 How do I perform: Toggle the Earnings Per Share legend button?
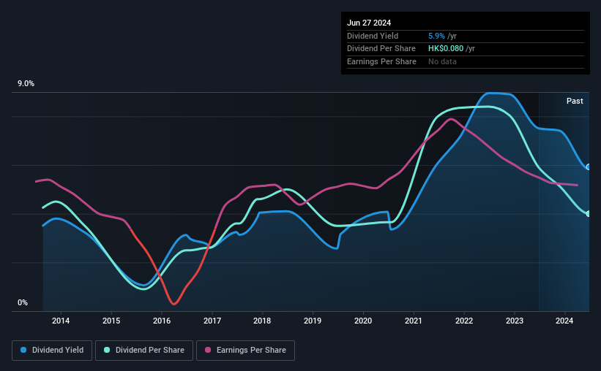(x=245, y=351)
